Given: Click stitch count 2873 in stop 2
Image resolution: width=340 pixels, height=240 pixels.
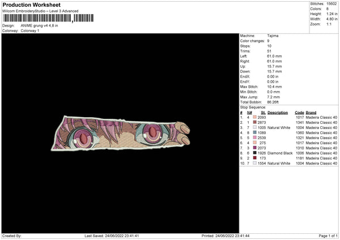Looking at the screenshot, I should tap(261, 123).
